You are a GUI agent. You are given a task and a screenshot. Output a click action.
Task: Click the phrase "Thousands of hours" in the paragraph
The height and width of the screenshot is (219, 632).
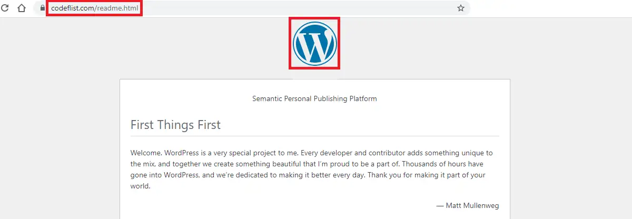click(x=429, y=164)
